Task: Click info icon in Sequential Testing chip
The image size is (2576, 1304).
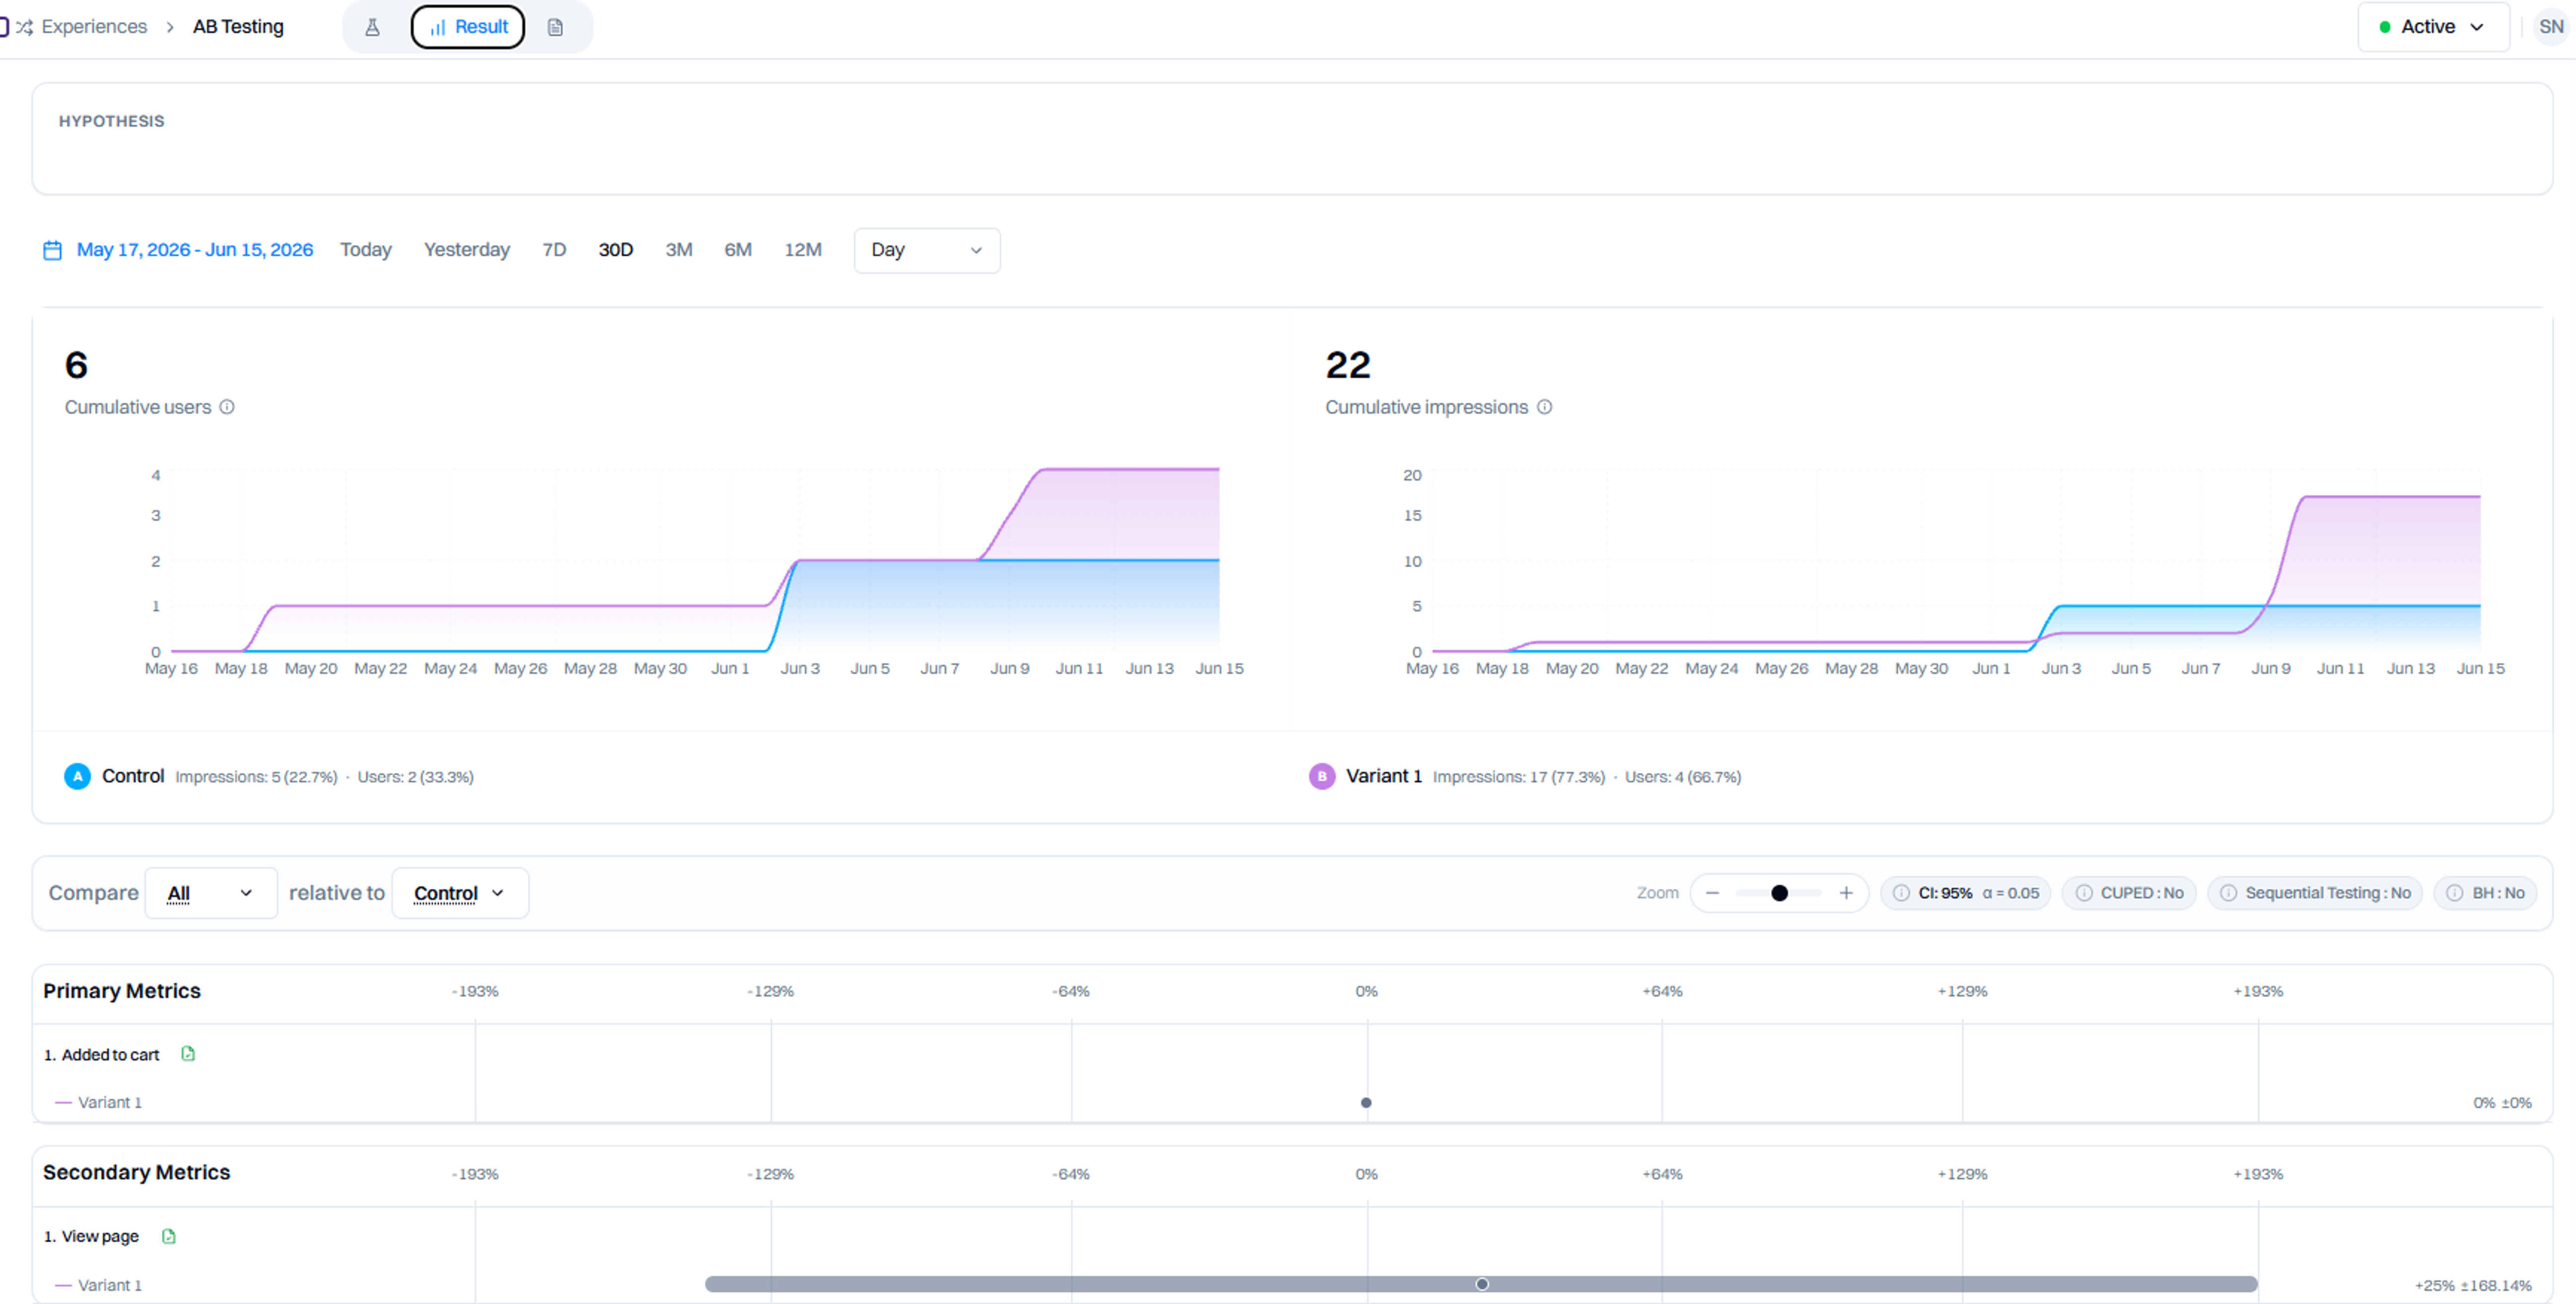Action: pyautogui.click(x=2228, y=893)
